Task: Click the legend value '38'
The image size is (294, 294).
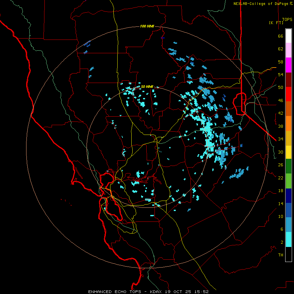Action: tap(281, 126)
